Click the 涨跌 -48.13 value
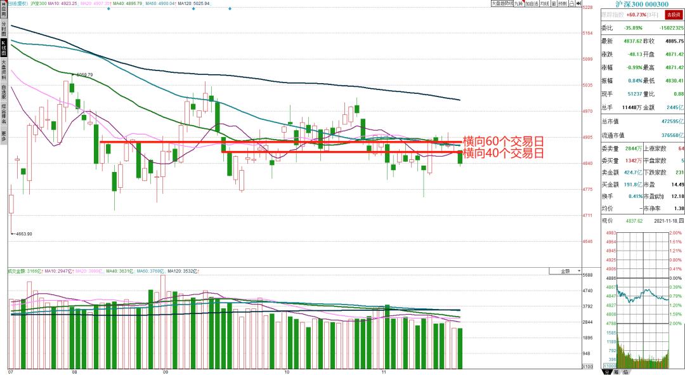The image size is (685, 375). click(x=635, y=54)
